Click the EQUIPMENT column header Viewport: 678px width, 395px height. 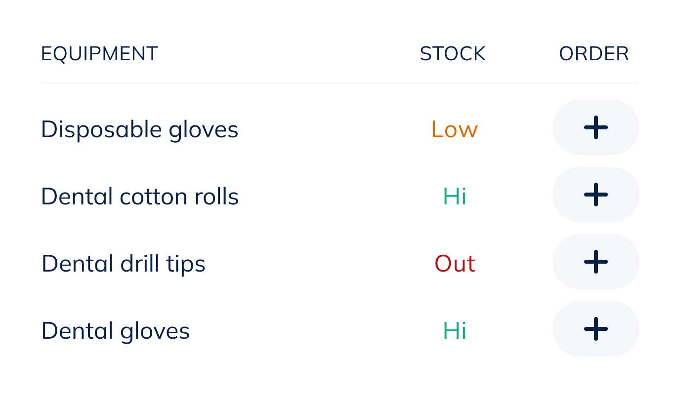(x=99, y=54)
